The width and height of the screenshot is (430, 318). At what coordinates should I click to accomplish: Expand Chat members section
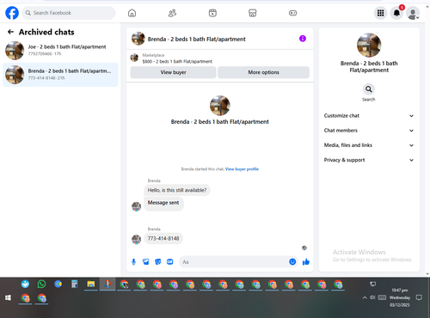click(369, 131)
